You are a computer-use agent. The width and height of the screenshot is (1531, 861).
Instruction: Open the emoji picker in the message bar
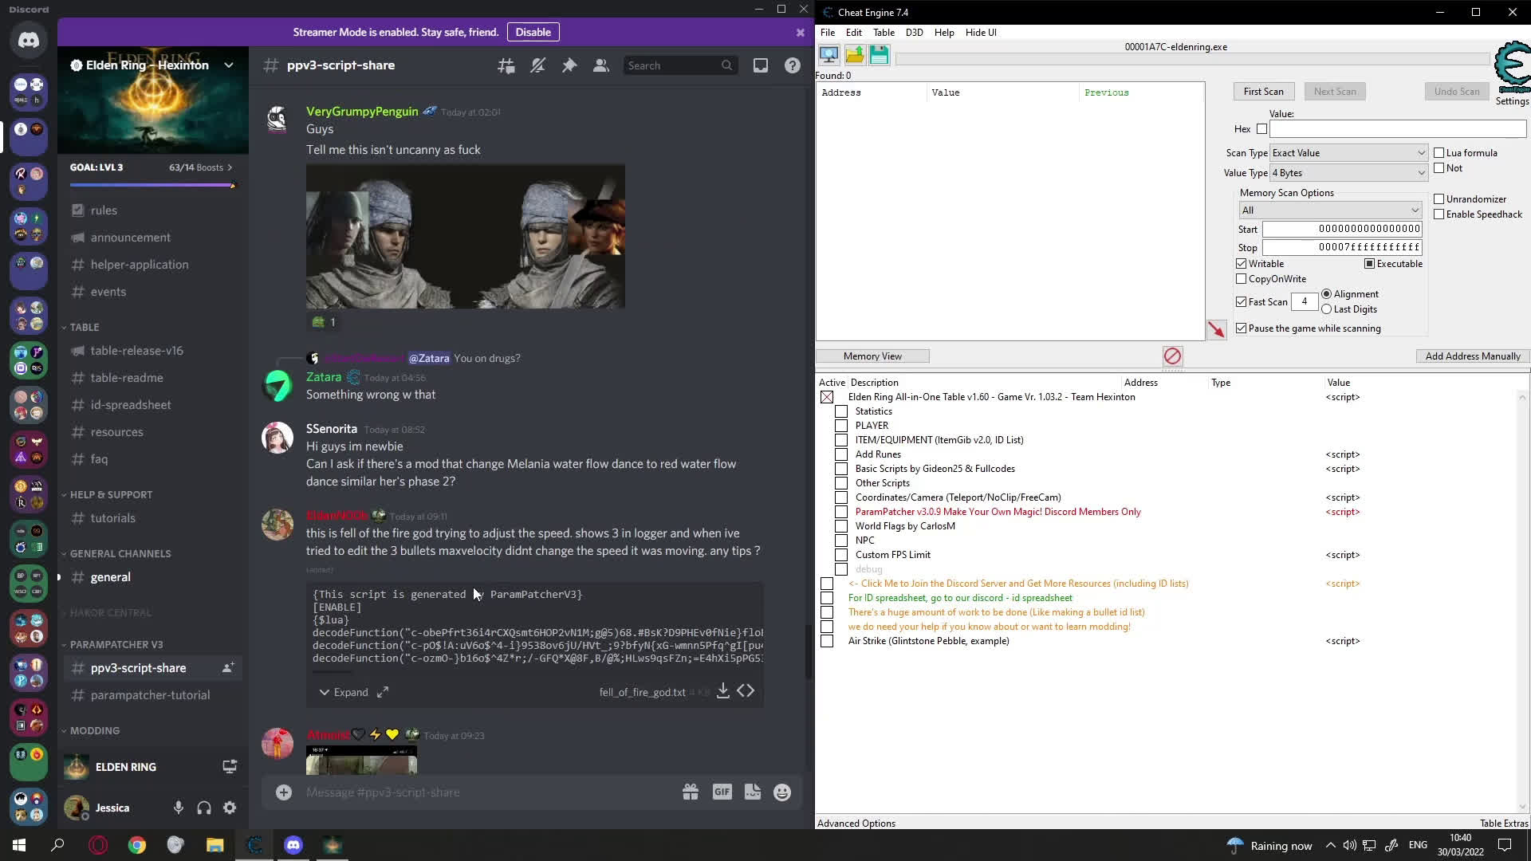(781, 792)
